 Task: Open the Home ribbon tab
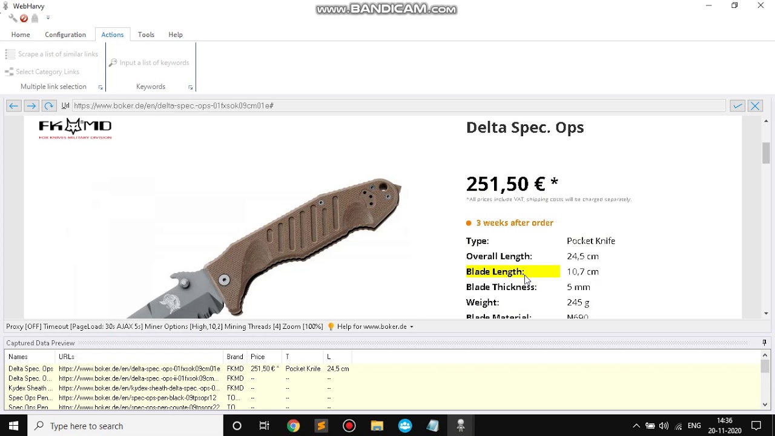click(x=21, y=35)
